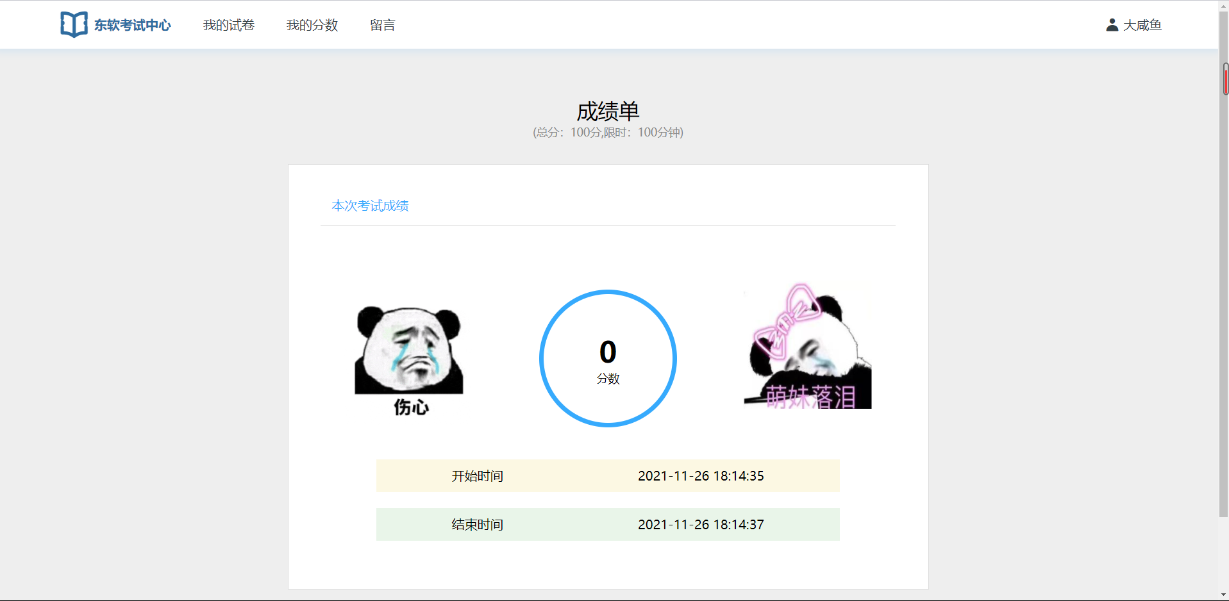Open the 留言 page

(383, 25)
